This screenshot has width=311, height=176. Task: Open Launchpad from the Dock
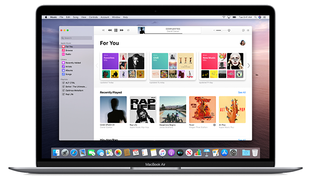[x=65, y=153]
